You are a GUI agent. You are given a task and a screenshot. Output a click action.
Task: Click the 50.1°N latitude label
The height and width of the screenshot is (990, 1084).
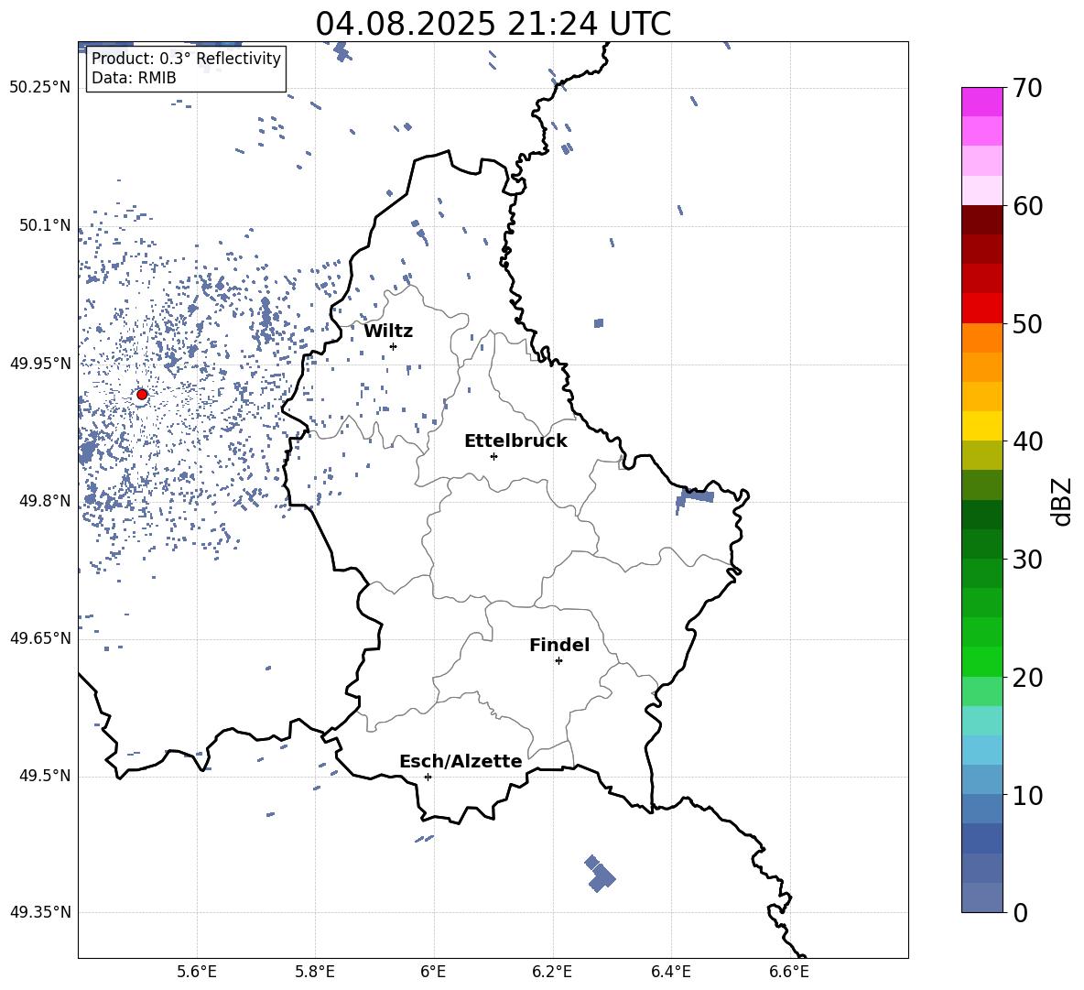click(45, 225)
